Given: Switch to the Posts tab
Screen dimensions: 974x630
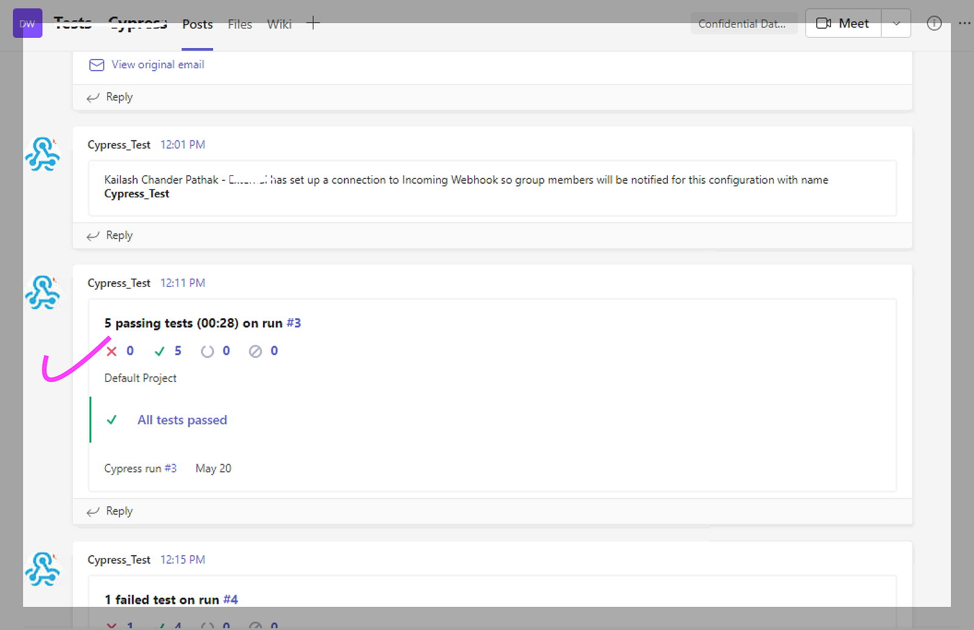Looking at the screenshot, I should pyautogui.click(x=197, y=24).
